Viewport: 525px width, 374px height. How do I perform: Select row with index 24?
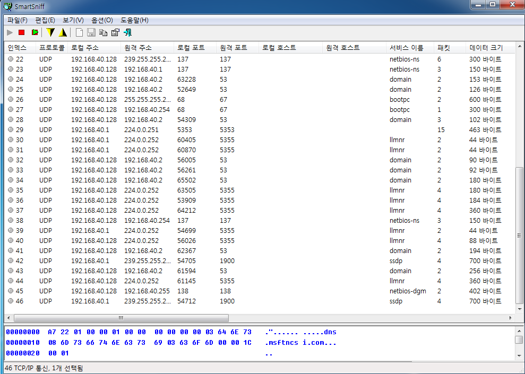click(260, 79)
